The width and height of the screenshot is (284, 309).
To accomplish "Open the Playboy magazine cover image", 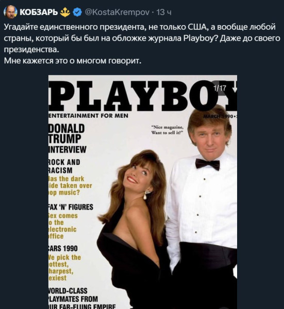I will pos(143,192).
